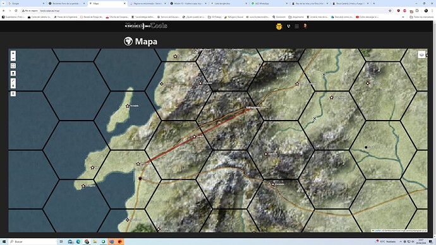Open the user avatar profile menu

(305, 26)
